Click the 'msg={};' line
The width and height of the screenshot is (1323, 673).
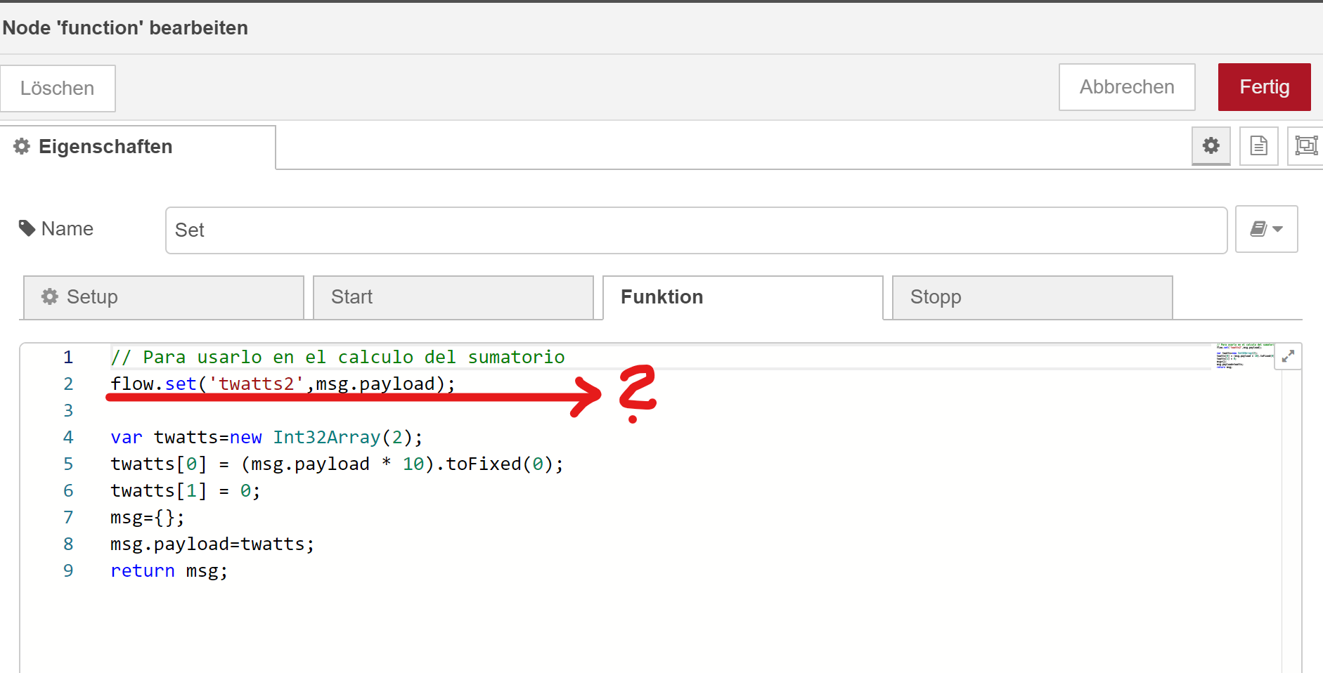(148, 517)
